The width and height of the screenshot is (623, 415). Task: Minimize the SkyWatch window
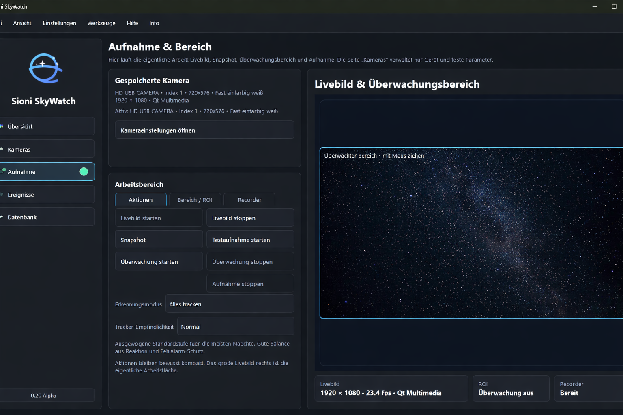[x=594, y=6]
